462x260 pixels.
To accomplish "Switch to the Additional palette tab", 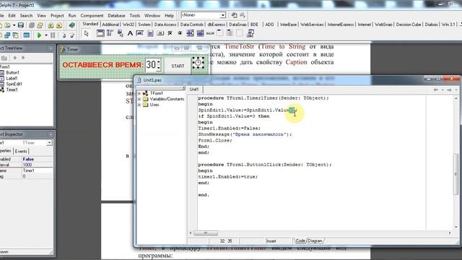I will pos(110,25).
